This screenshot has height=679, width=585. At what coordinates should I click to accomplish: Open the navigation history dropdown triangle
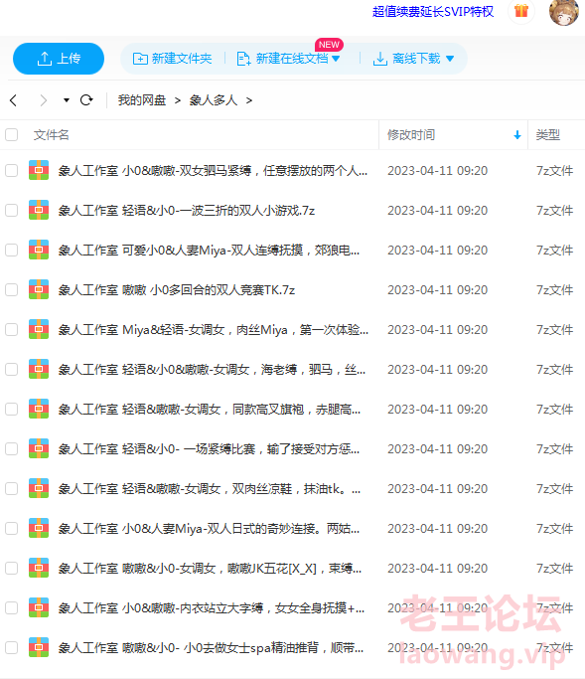67,100
